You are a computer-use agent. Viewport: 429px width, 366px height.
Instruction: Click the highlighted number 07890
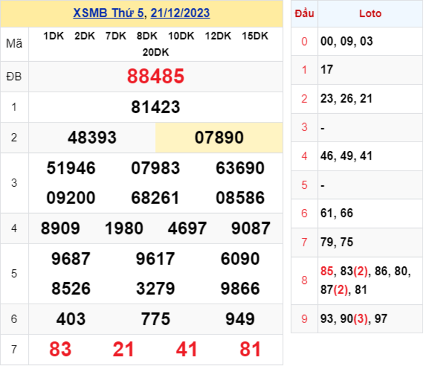(x=219, y=137)
